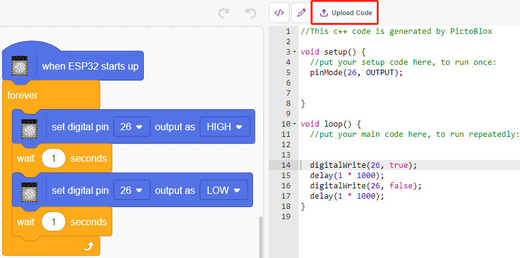The width and height of the screenshot is (520, 258).
Task: Open pin 26 dropdown in HIGH block
Action: (132, 127)
